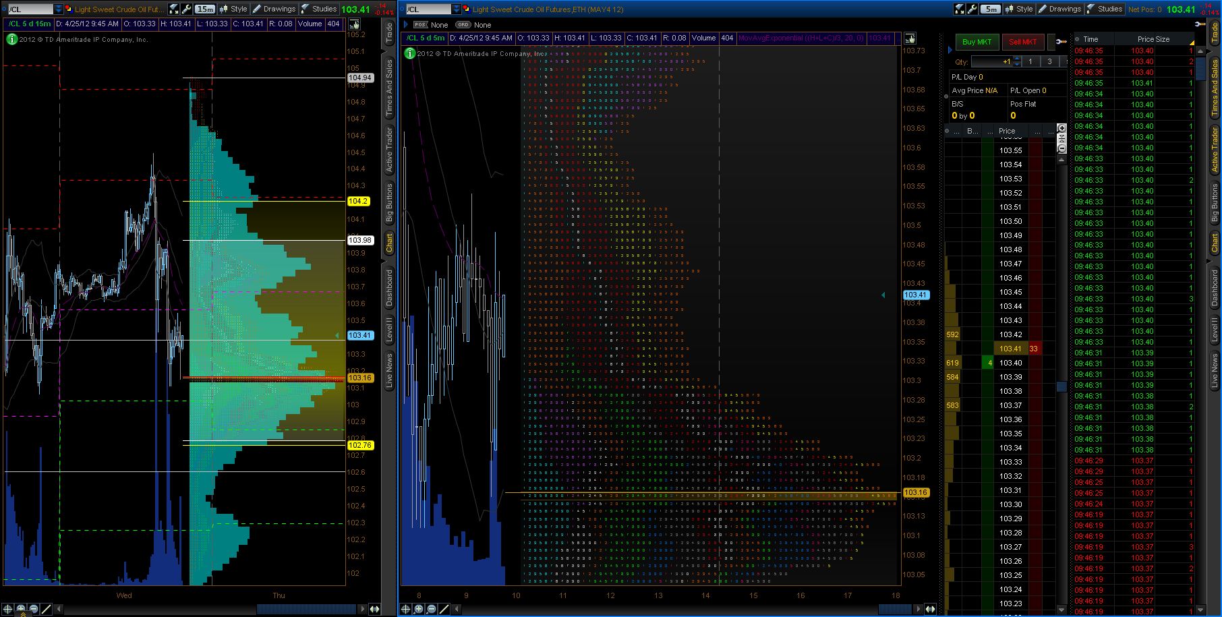Open Studies menu on right chart

1105,9
